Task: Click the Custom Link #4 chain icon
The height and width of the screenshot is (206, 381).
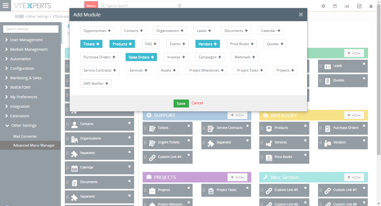Action: (152, 157)
